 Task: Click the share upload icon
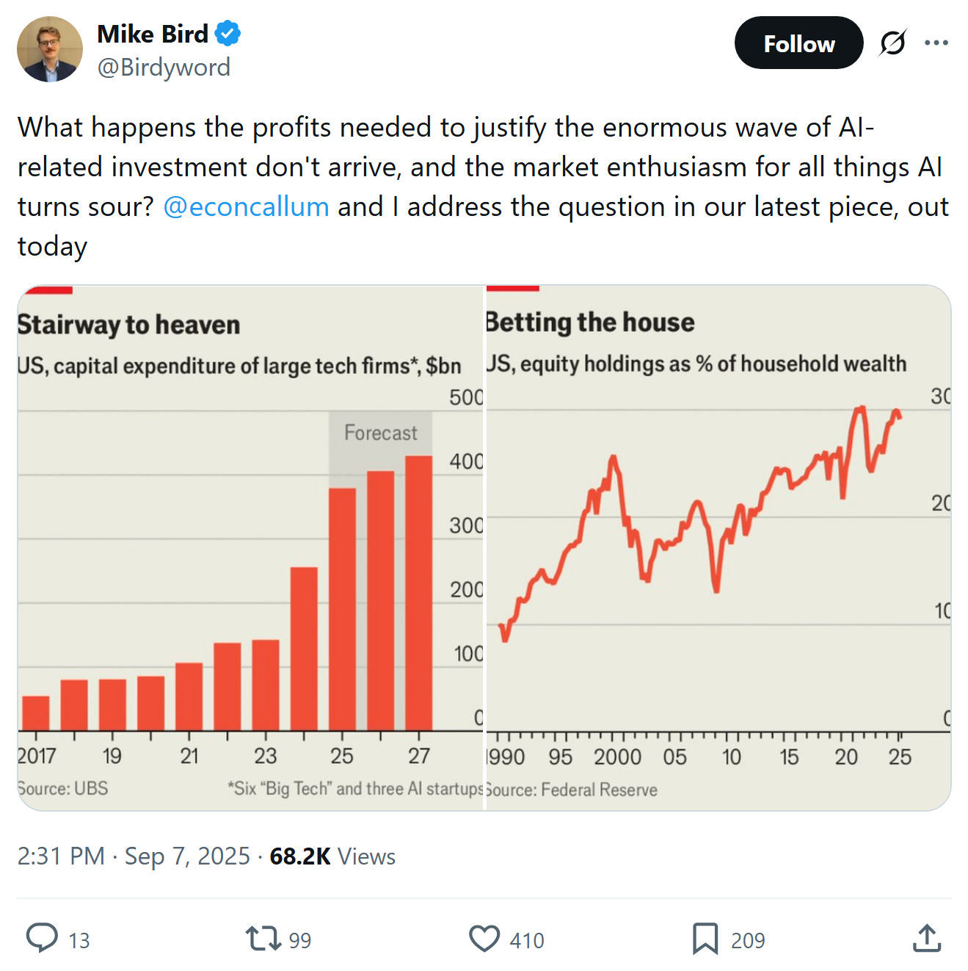coord(927,938)
